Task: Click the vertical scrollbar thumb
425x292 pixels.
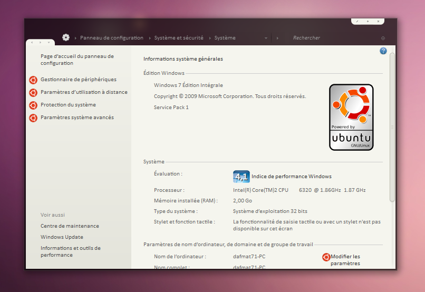Action: point(392,128)
